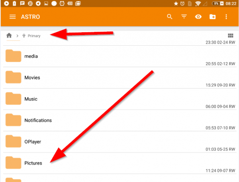Tap the 08:22 clock in status bar
This screenshot has width=239, height=182.
231,4
